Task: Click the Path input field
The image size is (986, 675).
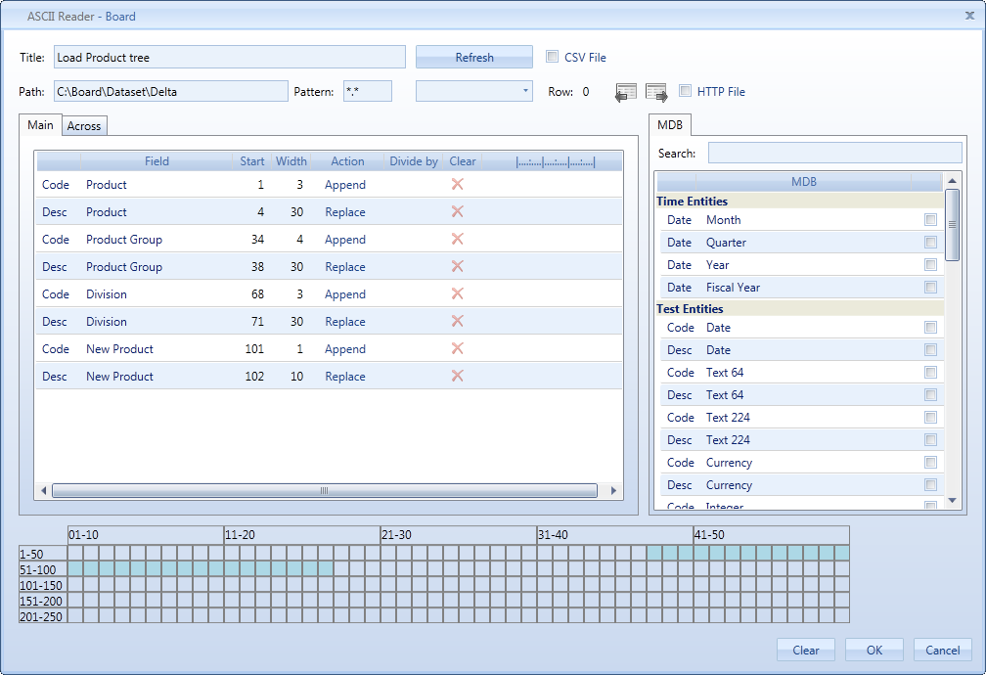Action: 171,91
